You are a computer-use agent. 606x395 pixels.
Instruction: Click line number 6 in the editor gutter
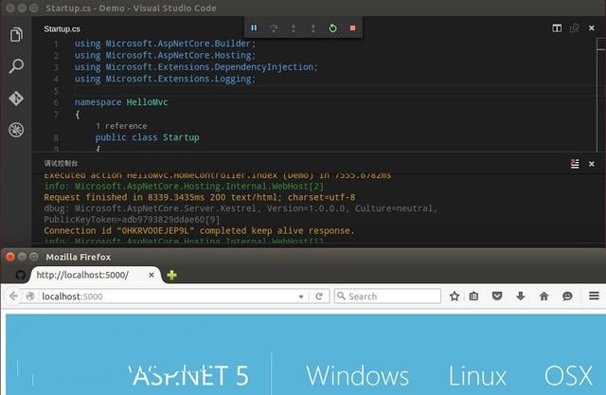click(56, 102)
